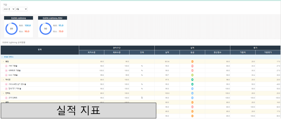Image resolution: width=281 pixels, height=123 pixels.
Task: Open the EGENE Lightning card title link
Action: (18, 18)
